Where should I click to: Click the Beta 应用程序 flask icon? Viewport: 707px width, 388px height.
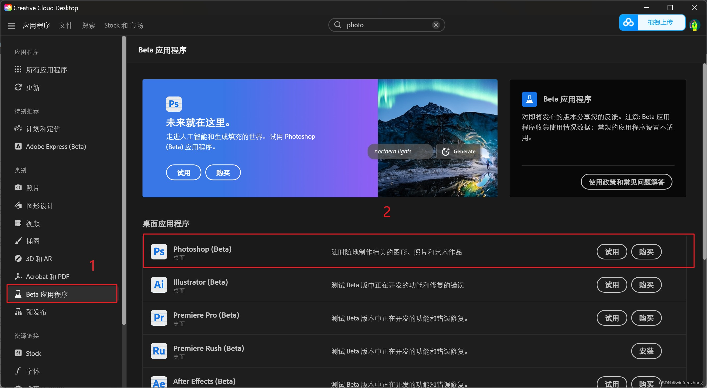(18, 294)
